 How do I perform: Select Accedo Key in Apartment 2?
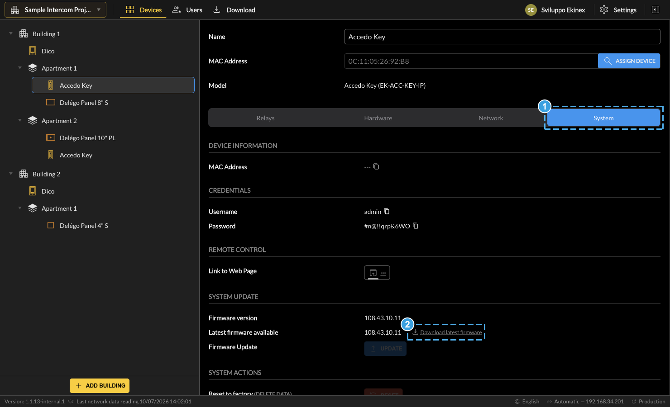click(76, 155)
